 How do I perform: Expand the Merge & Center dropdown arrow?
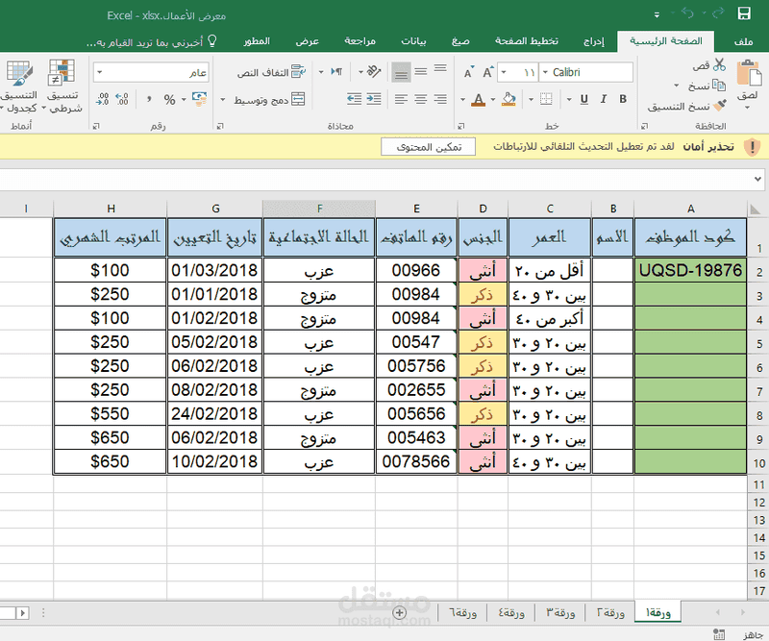(x=223, y=99)
